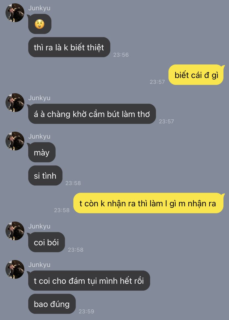The height and width of the screenshot is (320, 229).
Task: Select the "coi bói" message bubble
Action: [x=46, y=242]
